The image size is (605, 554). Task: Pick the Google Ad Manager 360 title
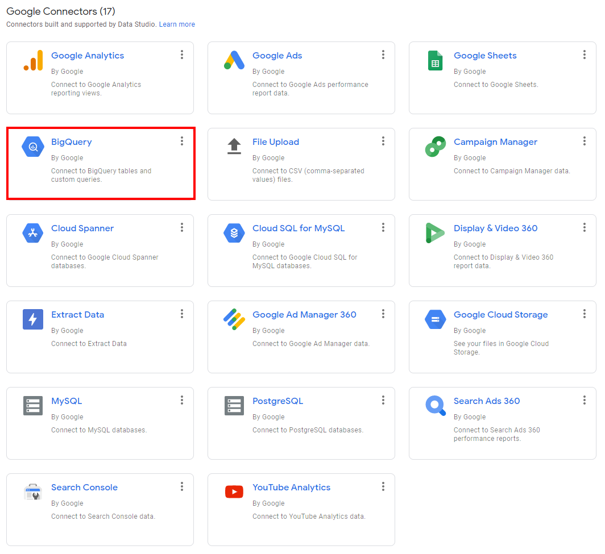(304, 315)
